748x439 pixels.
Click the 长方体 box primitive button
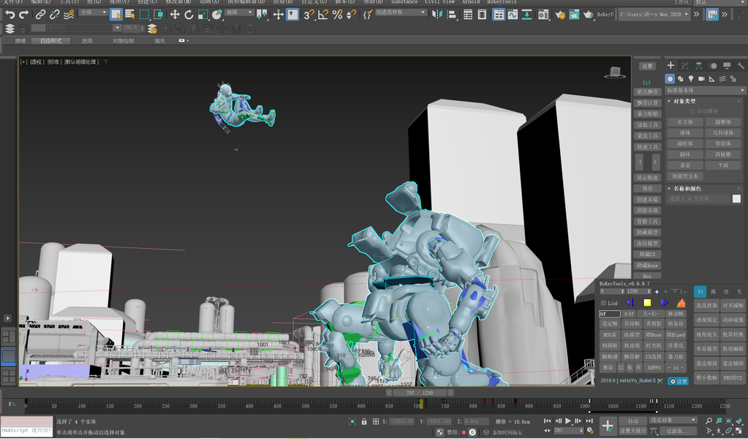pos(685,122)
